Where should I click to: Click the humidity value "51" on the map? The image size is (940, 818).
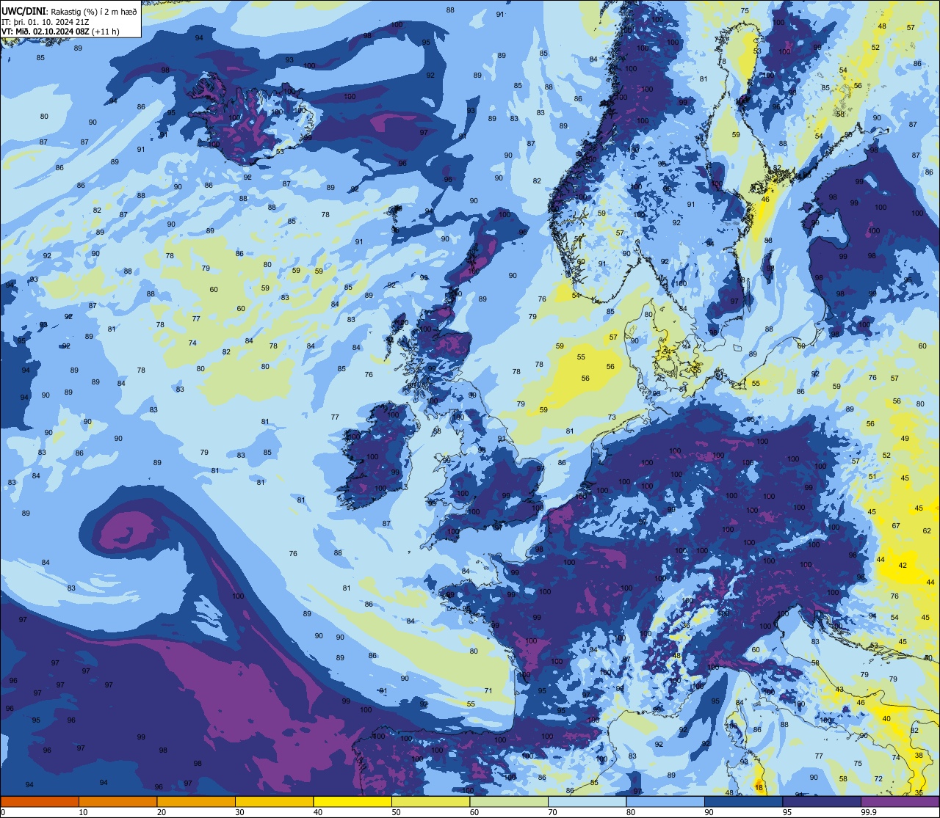click(x=872, y=477)
